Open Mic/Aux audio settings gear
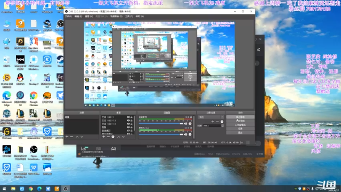Viewport: 341px width, 192px height. [190, 134]
